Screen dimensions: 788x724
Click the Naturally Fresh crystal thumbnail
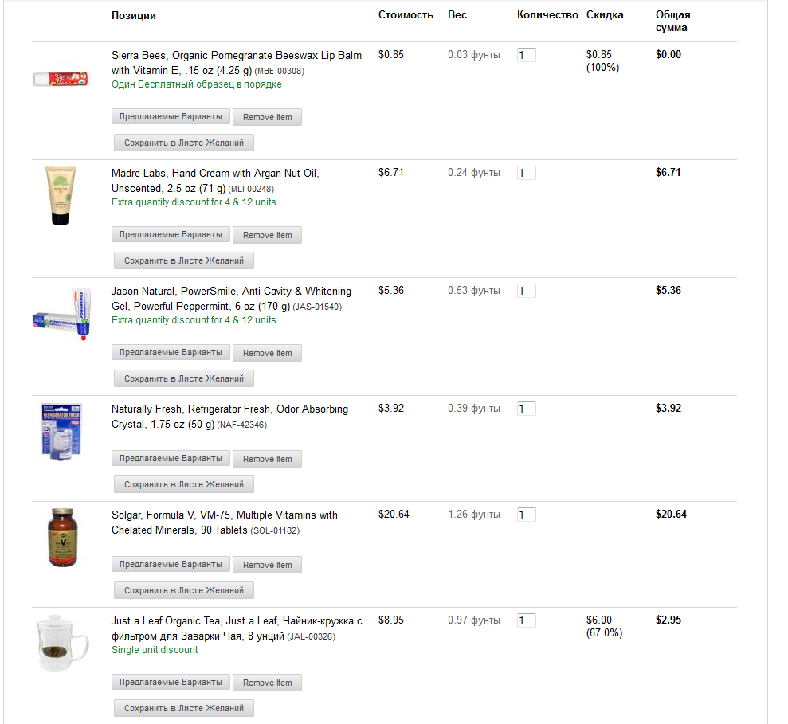pos(61,430)
